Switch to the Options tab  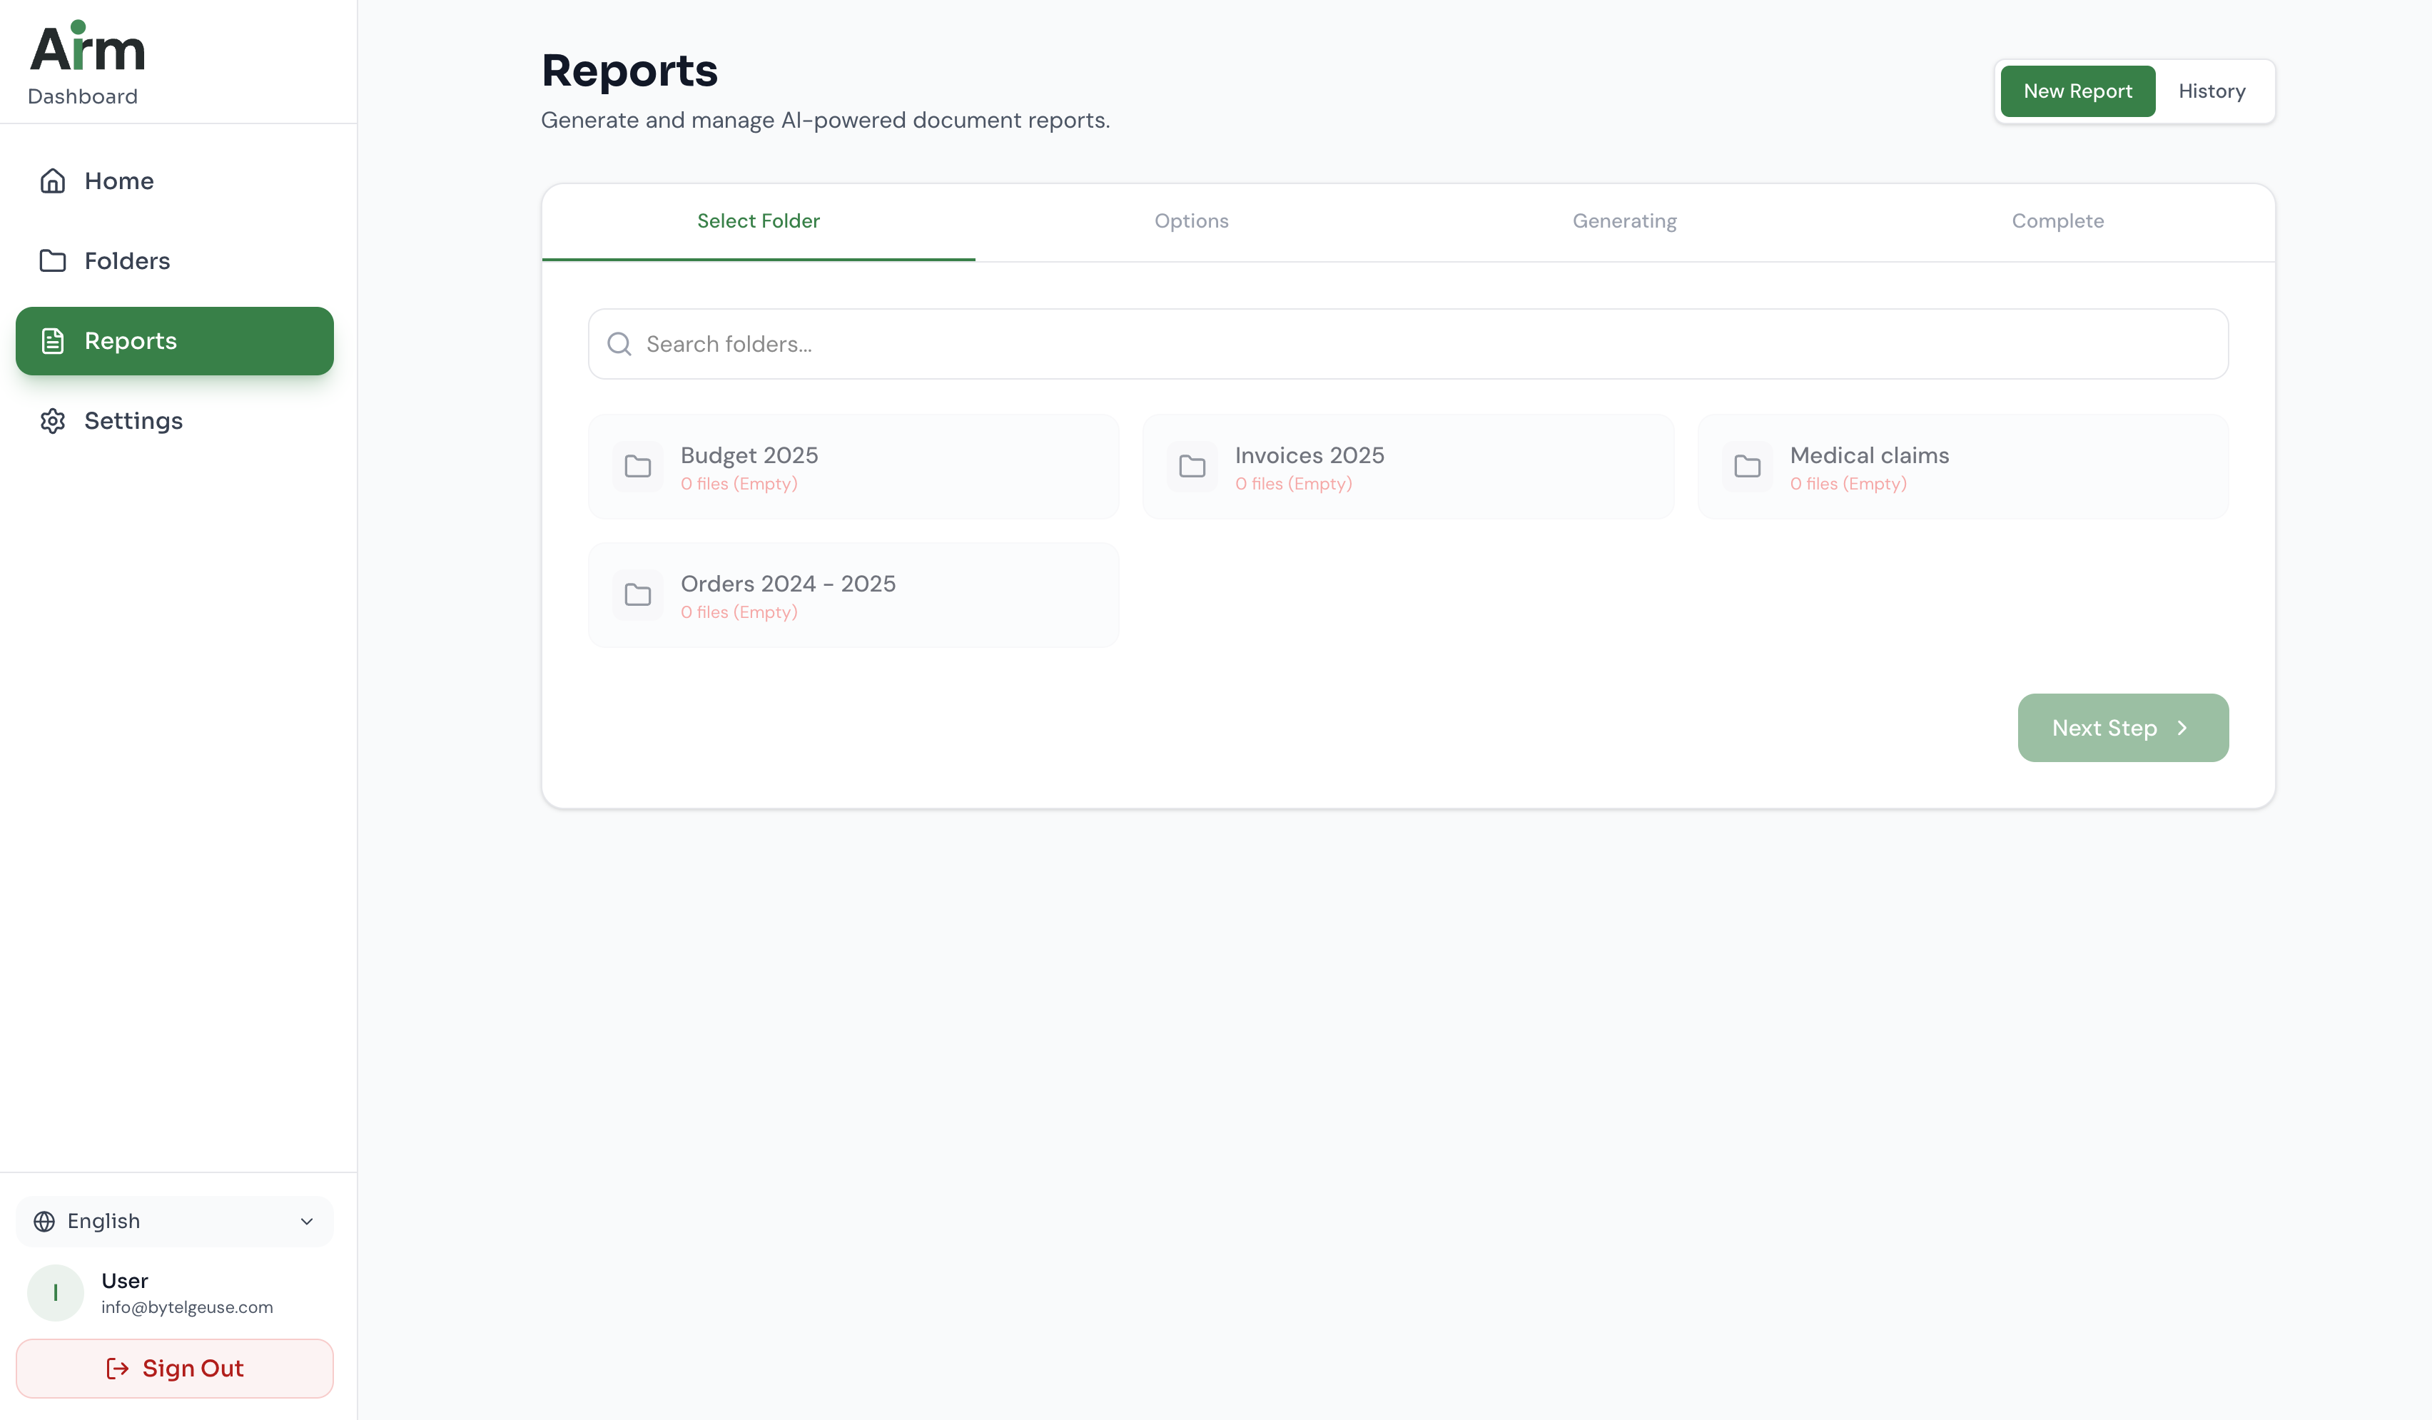pos(1192,221)
